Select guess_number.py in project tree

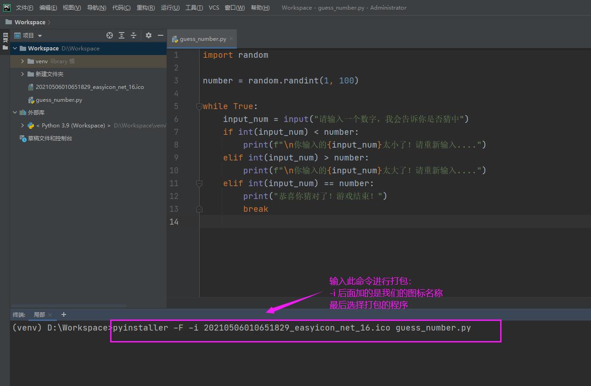point(59,99)
